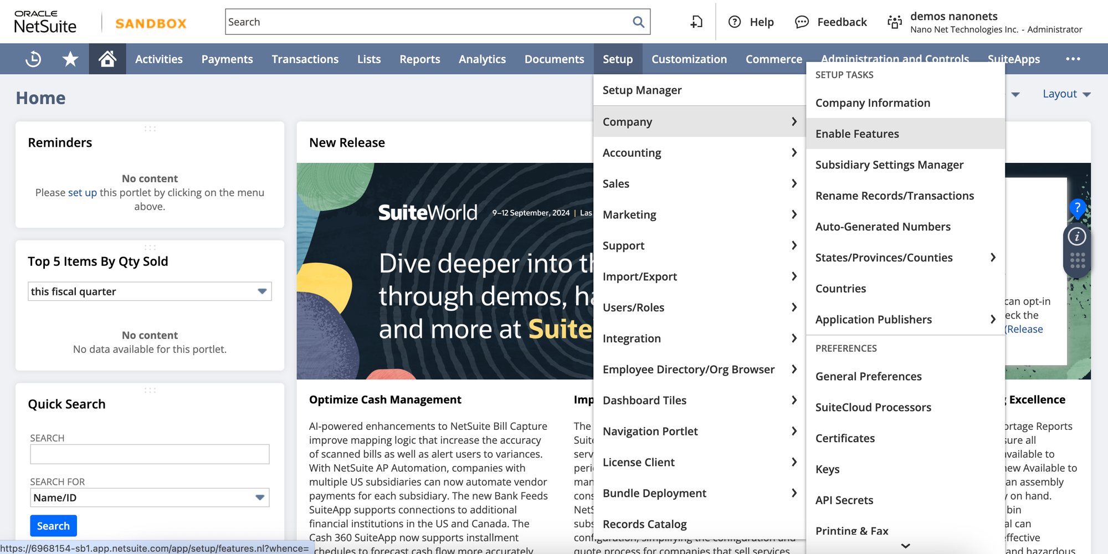Screen dimensions: 1108x554
Task: Open the Layout dropdown
Action: [x=1066, y=94]
